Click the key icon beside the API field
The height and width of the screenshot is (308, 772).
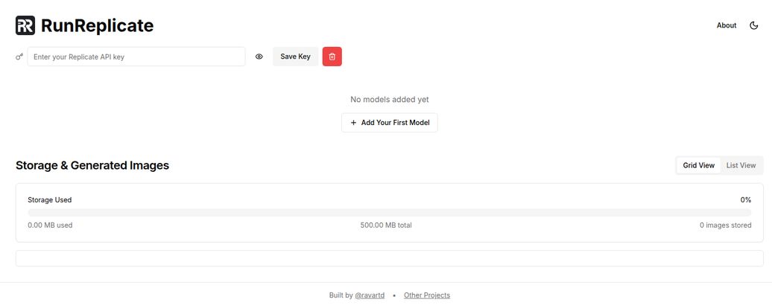19,57
